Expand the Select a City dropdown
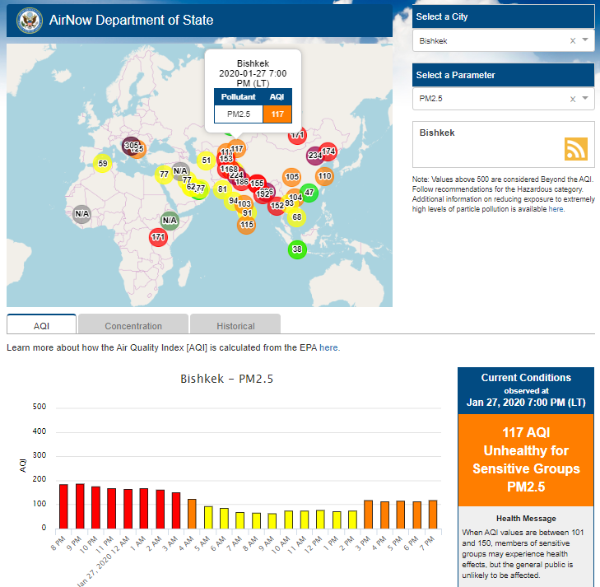Screen dimensions: 600x587 click(x=585, y=40)
